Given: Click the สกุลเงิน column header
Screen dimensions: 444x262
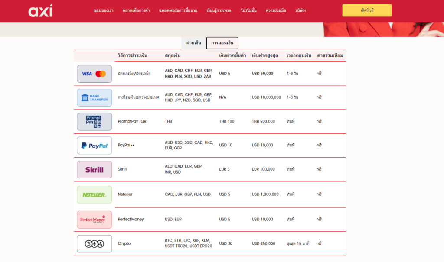Looking at the screenshot, I should pos(173,55).
